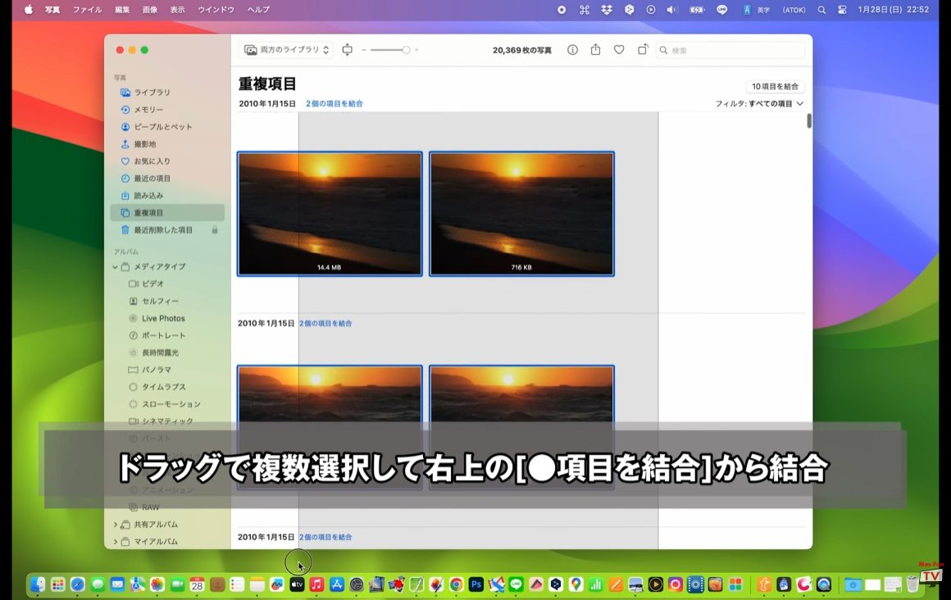
Task: Open the Share toolbar button
Action: coord(595,50)
